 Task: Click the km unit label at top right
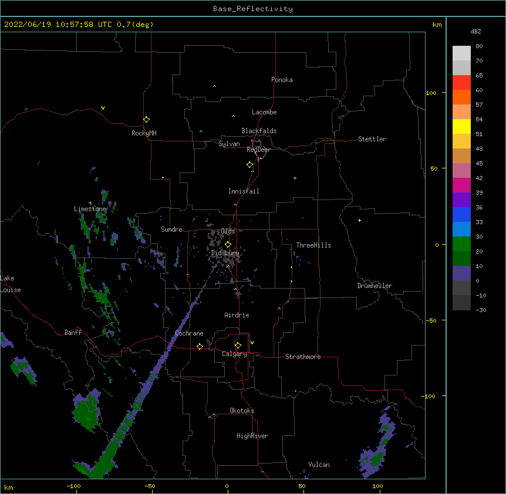click(437, 25)
